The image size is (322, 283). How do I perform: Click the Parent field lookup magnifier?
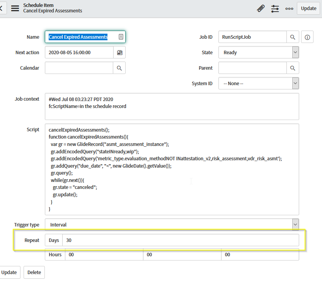(293, 68)
